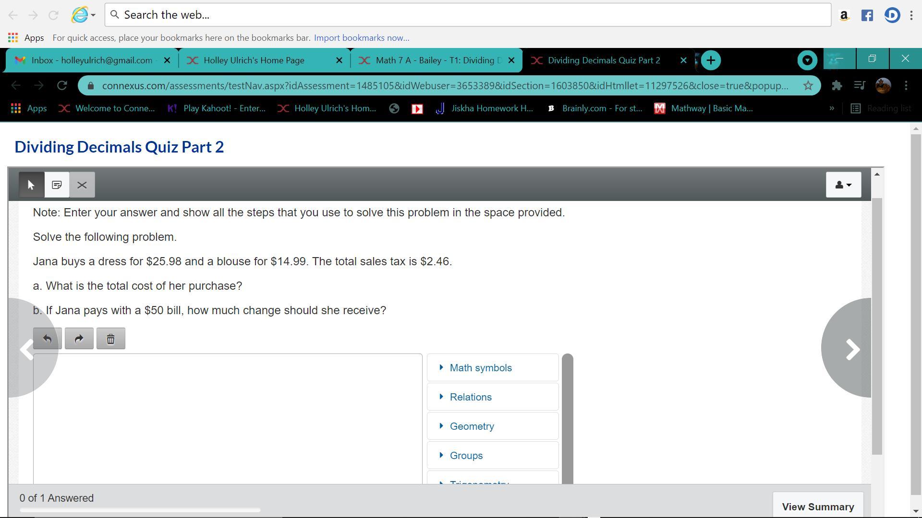Click the redo arrow above answer box
922x518 pixels.
(x=79, y=339)
